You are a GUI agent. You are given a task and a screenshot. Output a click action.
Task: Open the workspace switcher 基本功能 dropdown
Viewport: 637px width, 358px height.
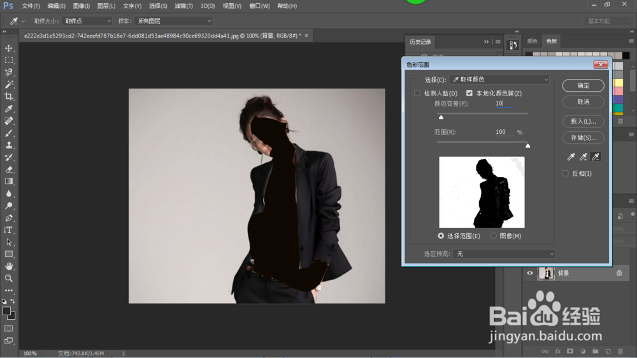pos(608,21)
